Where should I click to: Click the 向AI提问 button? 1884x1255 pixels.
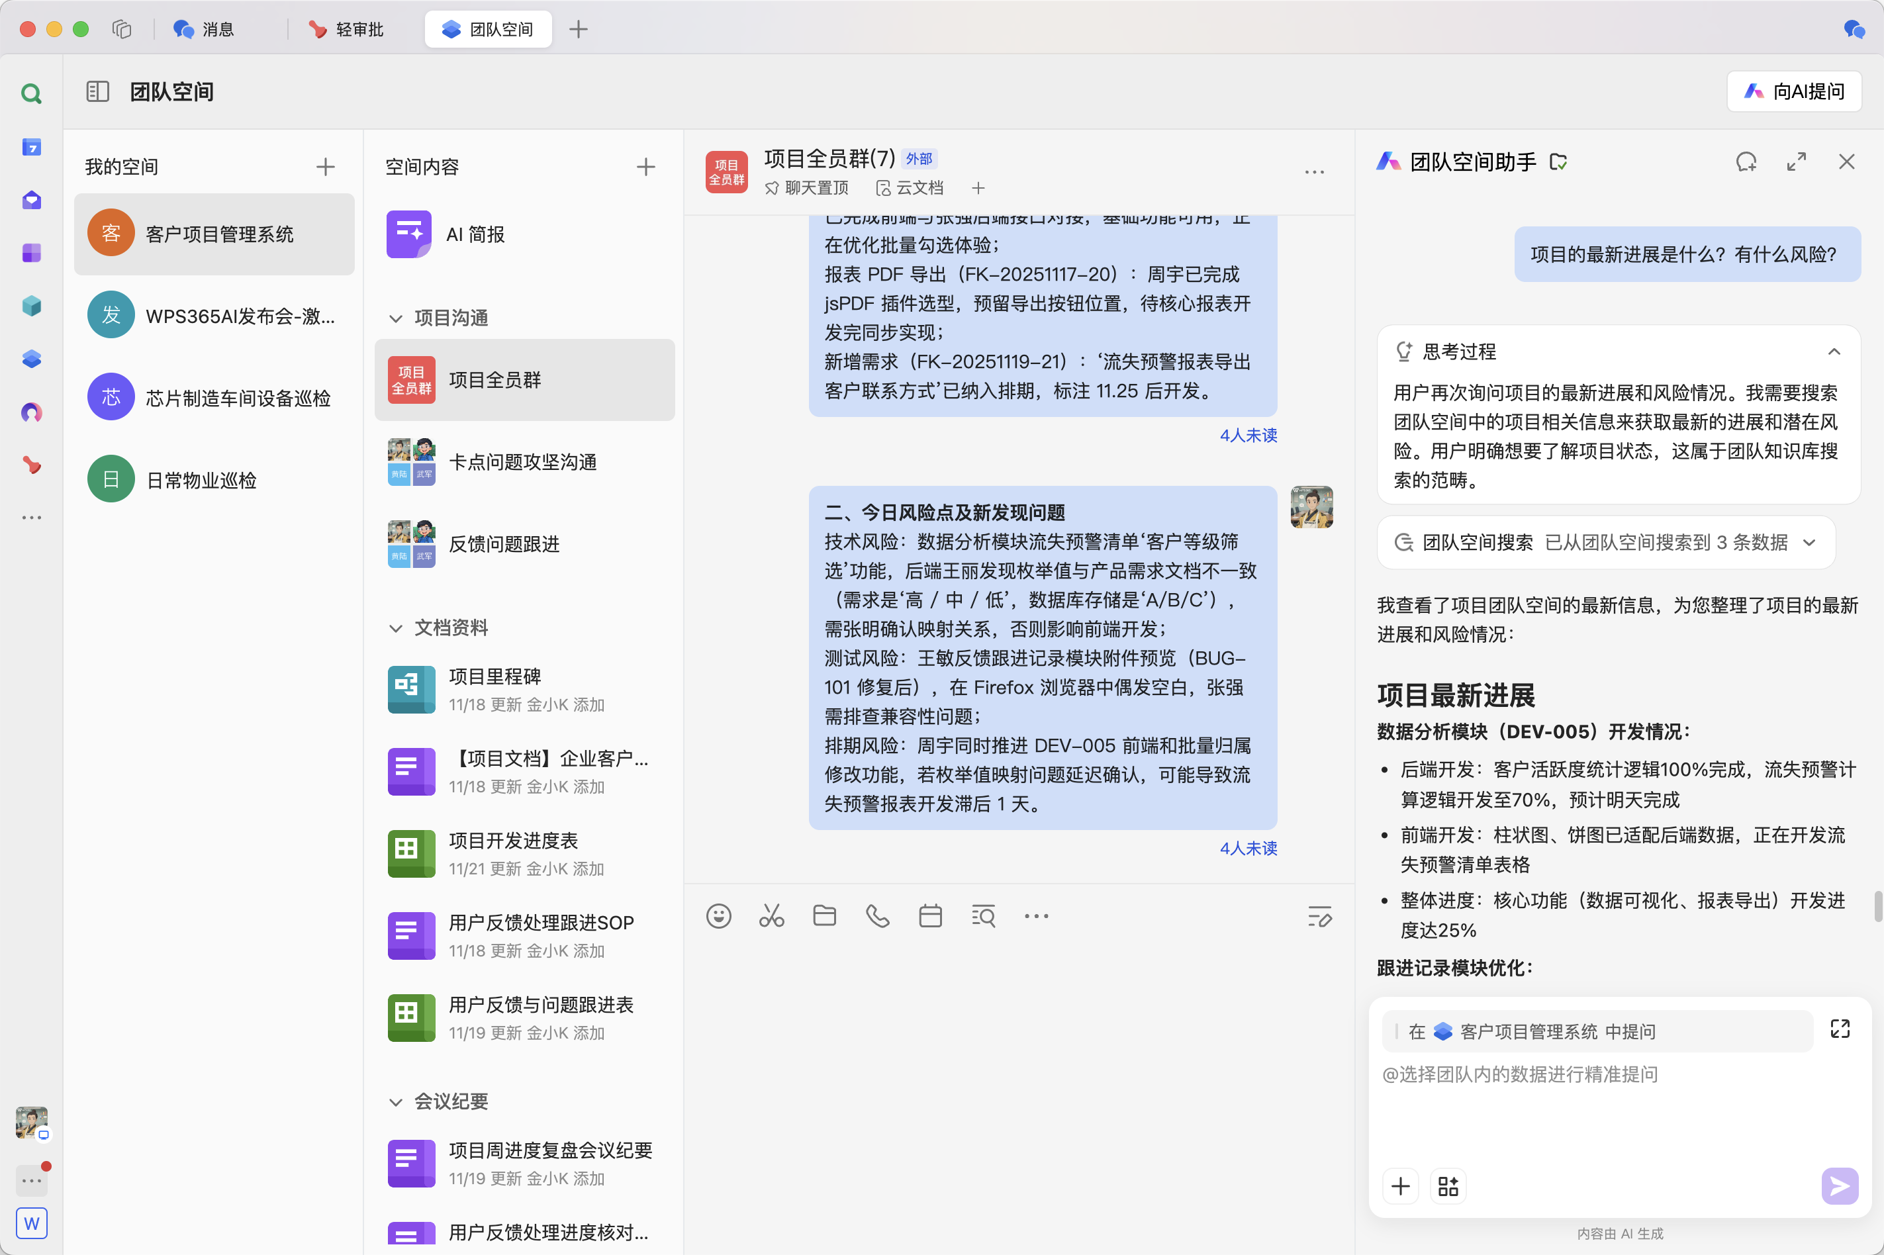(x=1793, y=91)
